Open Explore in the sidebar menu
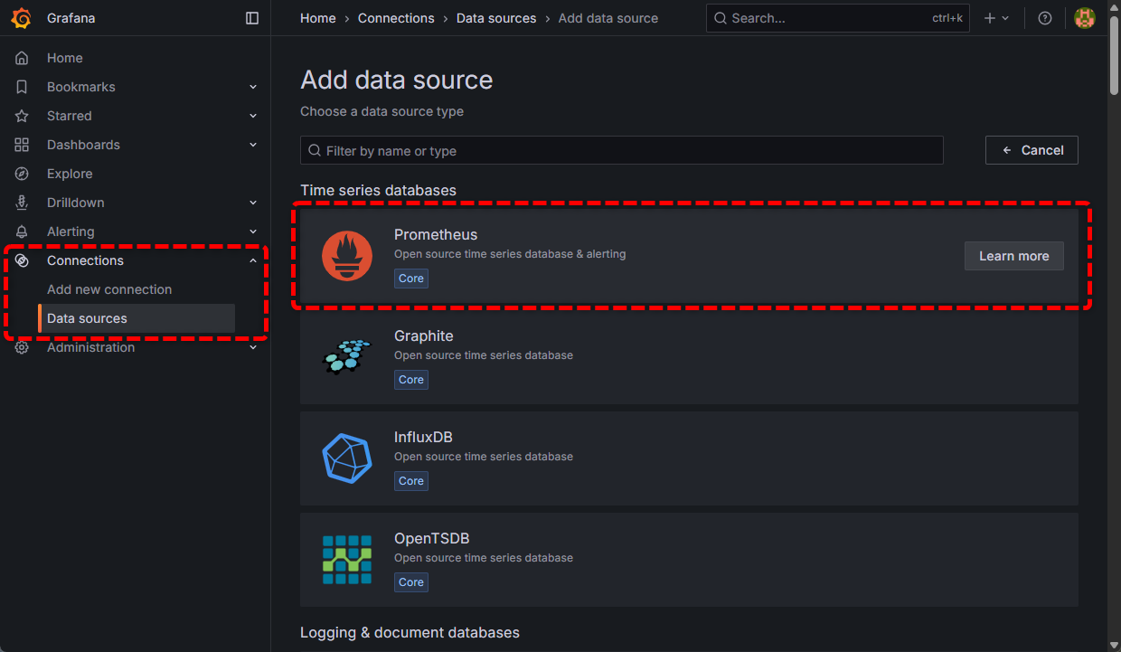Image resolution: width=1121 pixels, height=652 pixels. point(70,174)
